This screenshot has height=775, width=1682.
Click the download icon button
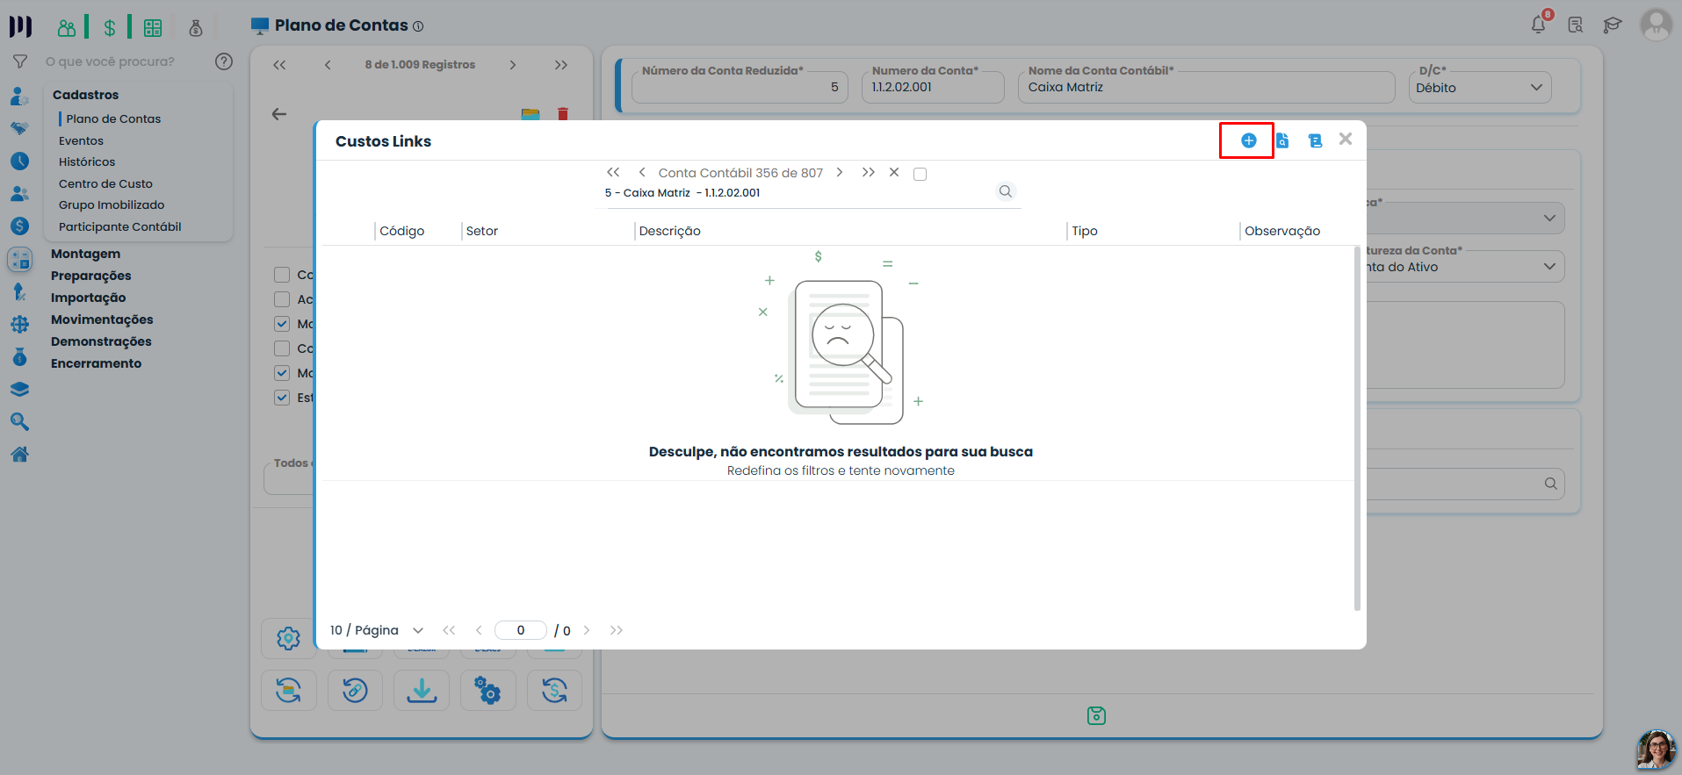coord(422,690)
